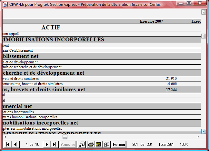Click the horizontal scrollbar thumb
The width and height of the screenshot is (209, 151).
65,137
